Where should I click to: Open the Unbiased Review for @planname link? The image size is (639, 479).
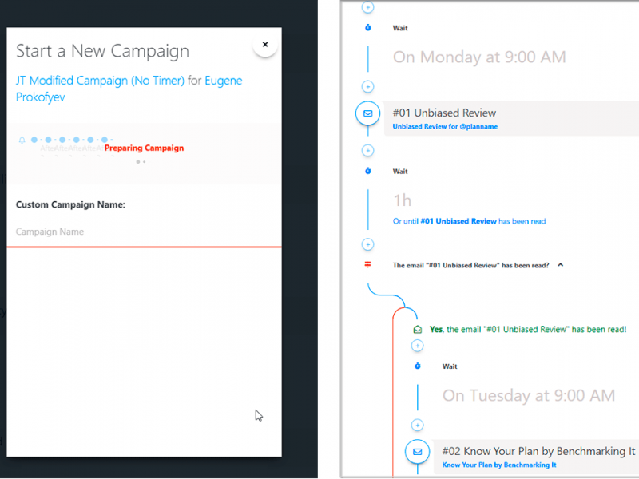[445, 127]
